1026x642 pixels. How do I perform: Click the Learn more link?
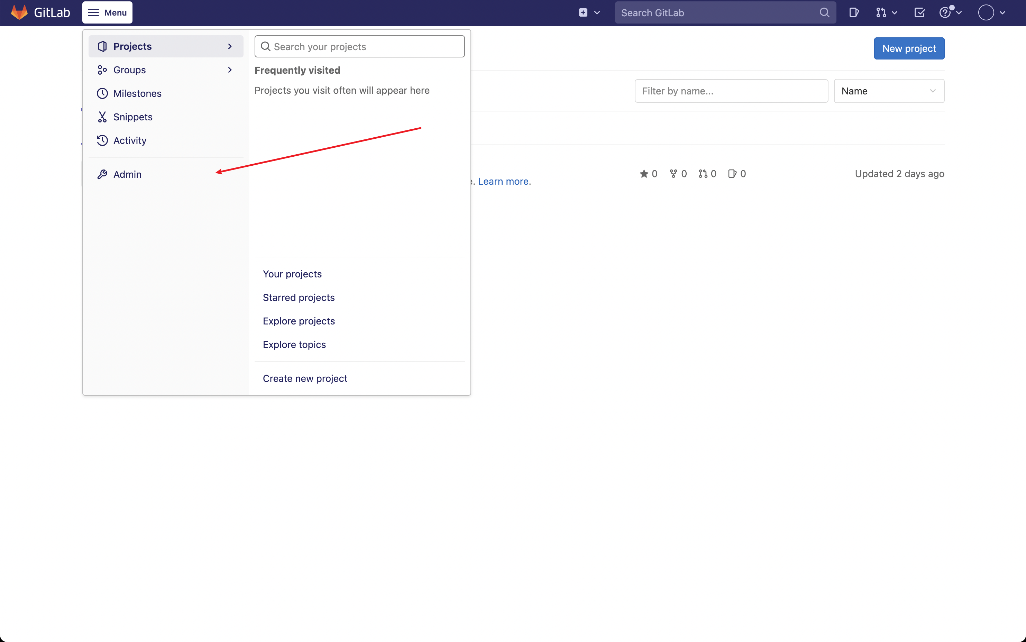click(503, 181)
